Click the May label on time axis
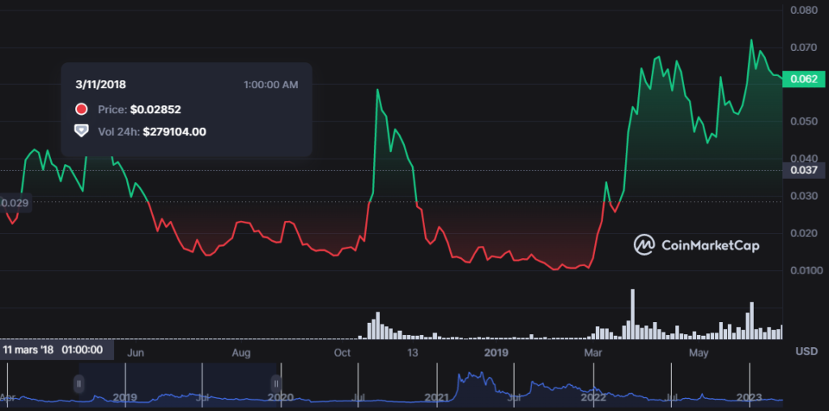Image resolution: width=829 pixels, height=411 pixels. [x=699, y=353]
